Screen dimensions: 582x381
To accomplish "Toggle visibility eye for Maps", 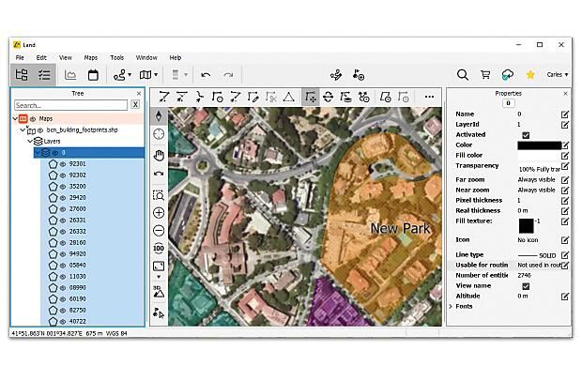I will 33,119.
